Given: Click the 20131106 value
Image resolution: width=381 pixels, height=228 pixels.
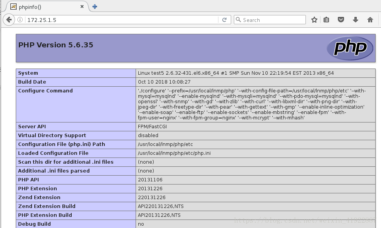Looking at the screenshot, I should (150, 180).
